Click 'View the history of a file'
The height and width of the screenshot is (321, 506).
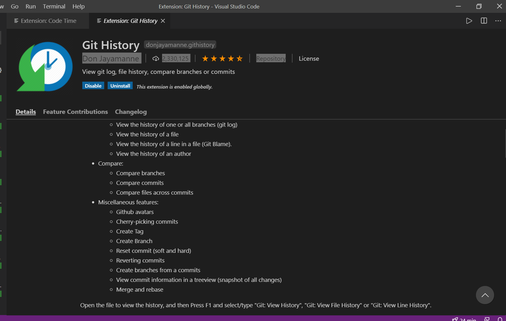pos(147,134)
